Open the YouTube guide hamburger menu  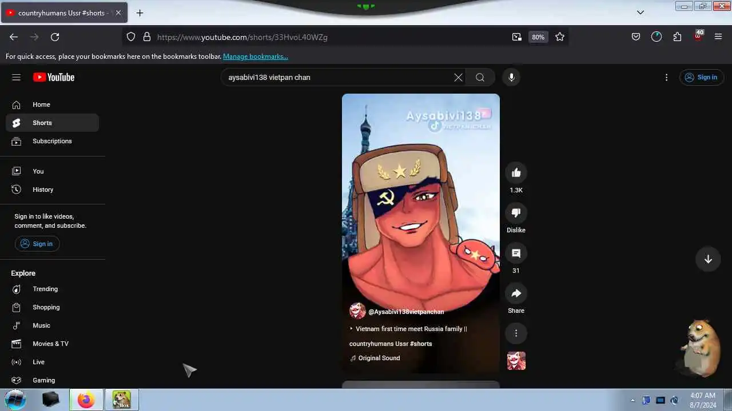coord(16,77)
